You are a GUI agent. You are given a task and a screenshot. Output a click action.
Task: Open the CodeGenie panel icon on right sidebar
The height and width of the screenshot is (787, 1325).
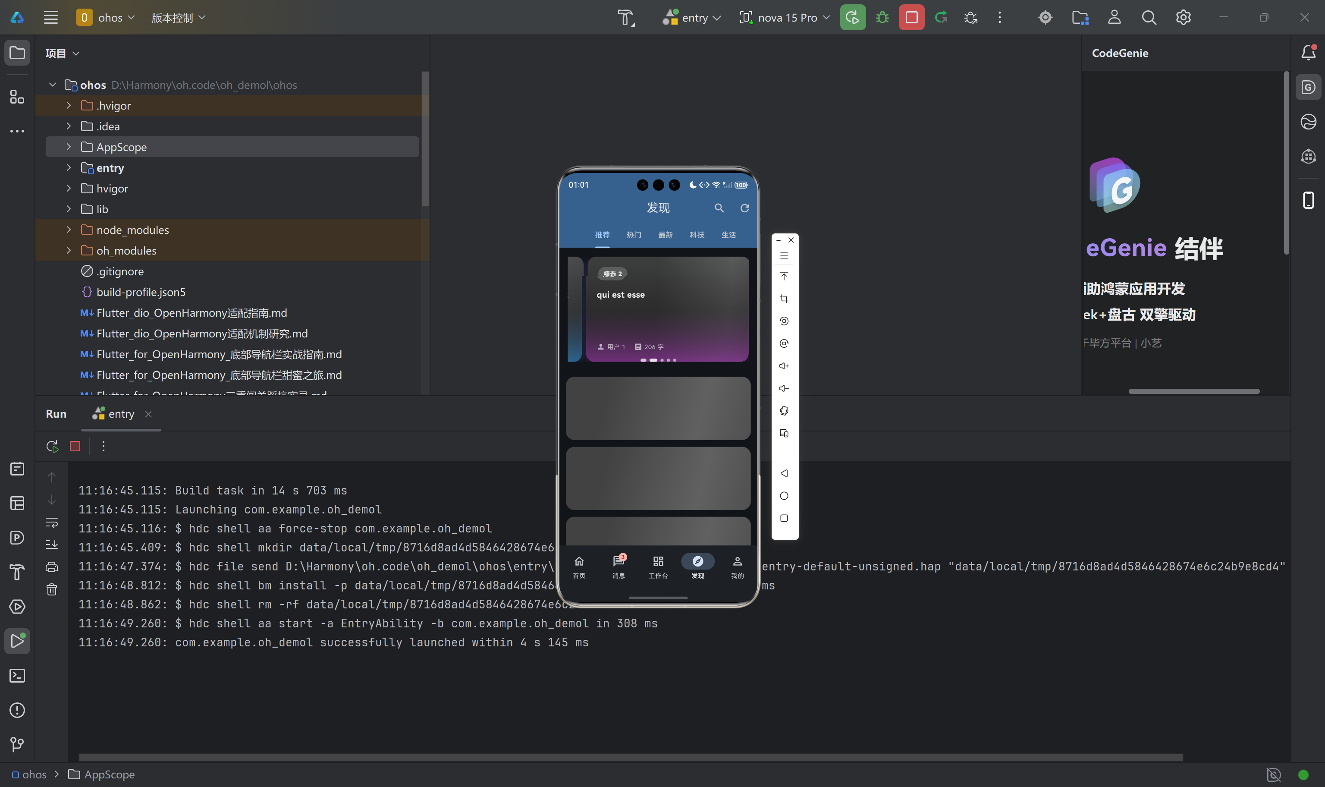click(x=1308, y=88)
